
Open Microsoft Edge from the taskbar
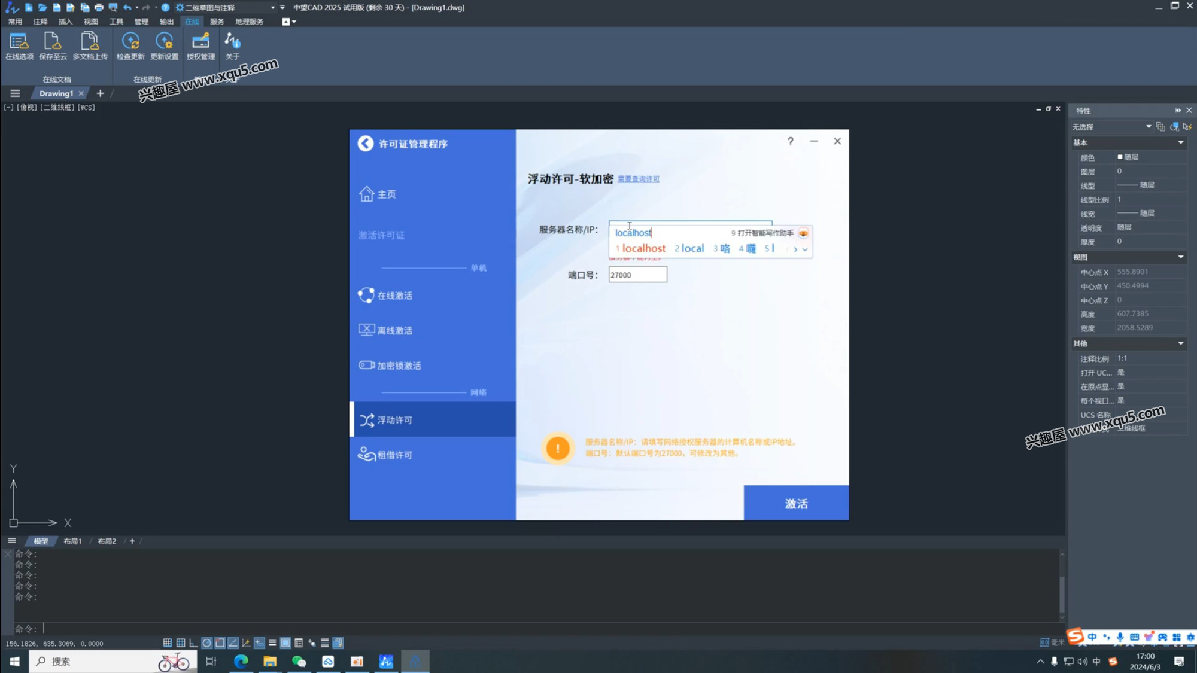tap(241, 661)
